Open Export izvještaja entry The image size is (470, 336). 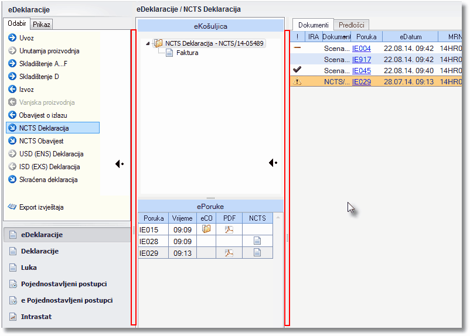pos(42,207)
